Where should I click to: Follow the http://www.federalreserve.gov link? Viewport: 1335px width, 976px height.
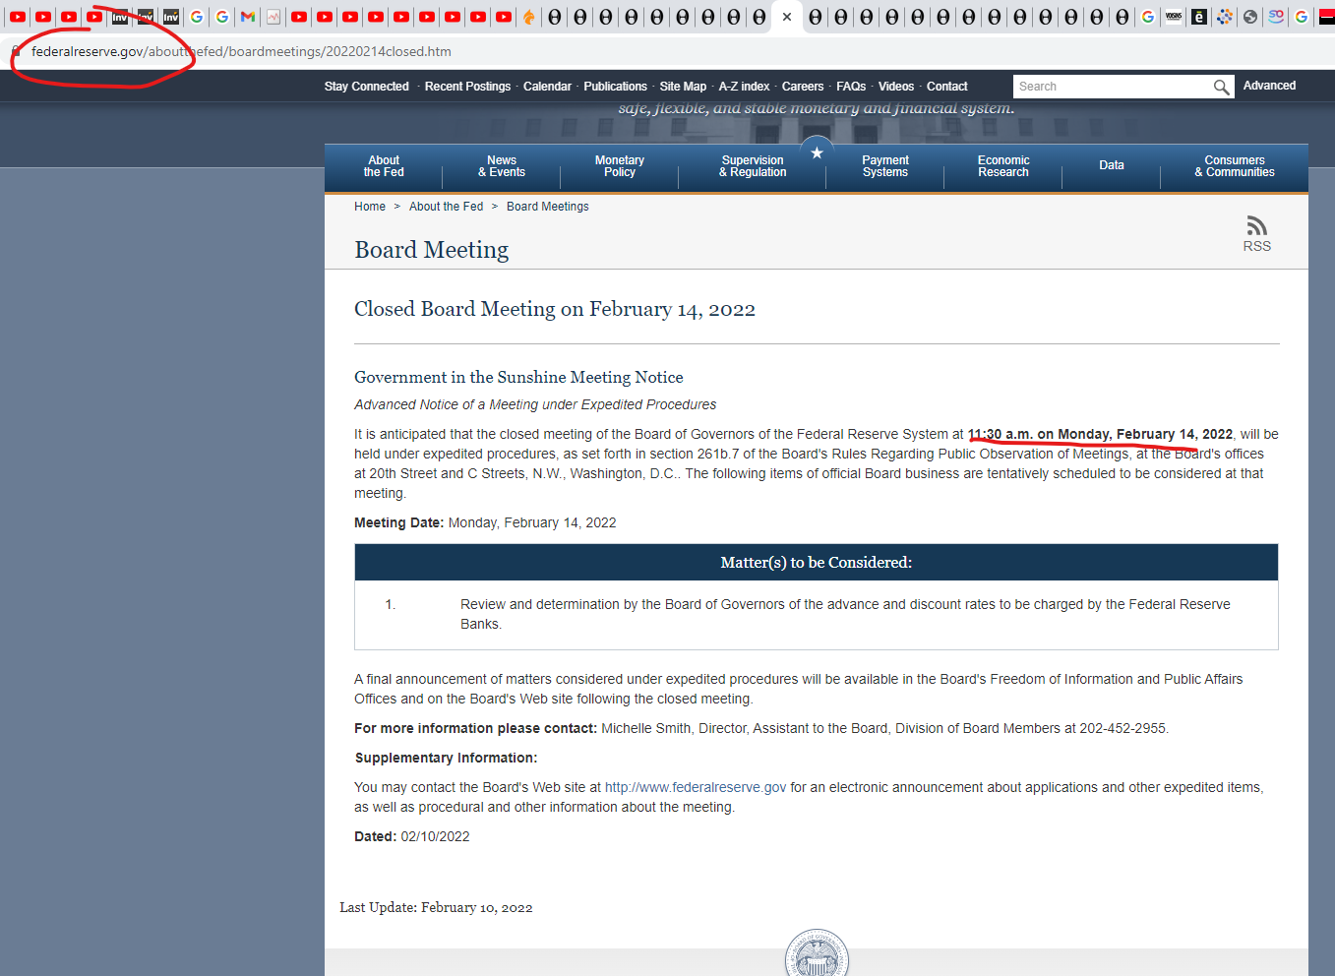click(696, 787)
